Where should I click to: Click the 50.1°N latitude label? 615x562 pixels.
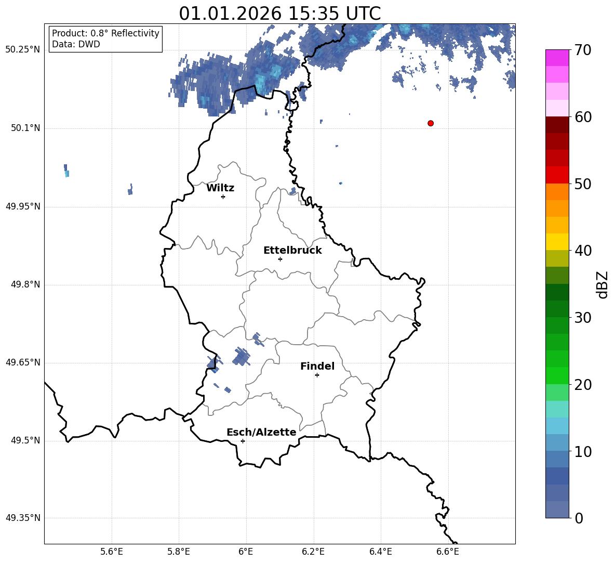coord(25,128)
